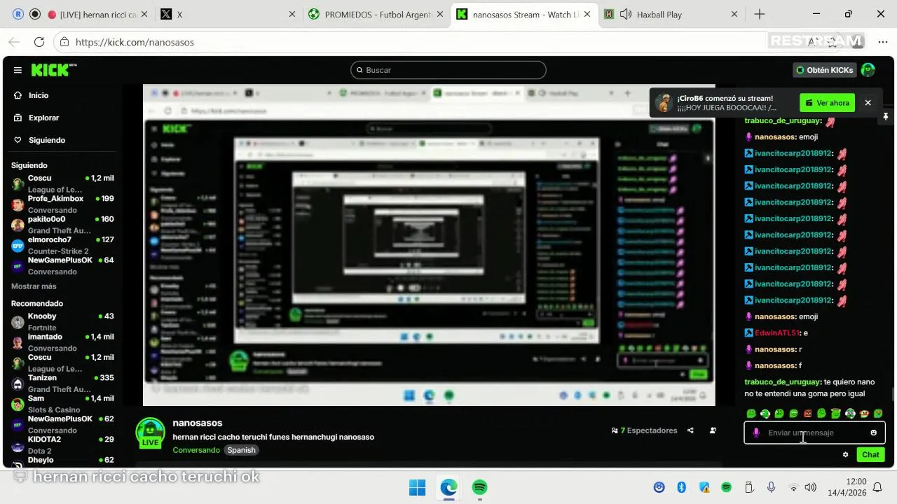This screenshot has width=897, height=504.
Task: Open Microsoft Edge from the taskbar
Action: click(448, 487)
